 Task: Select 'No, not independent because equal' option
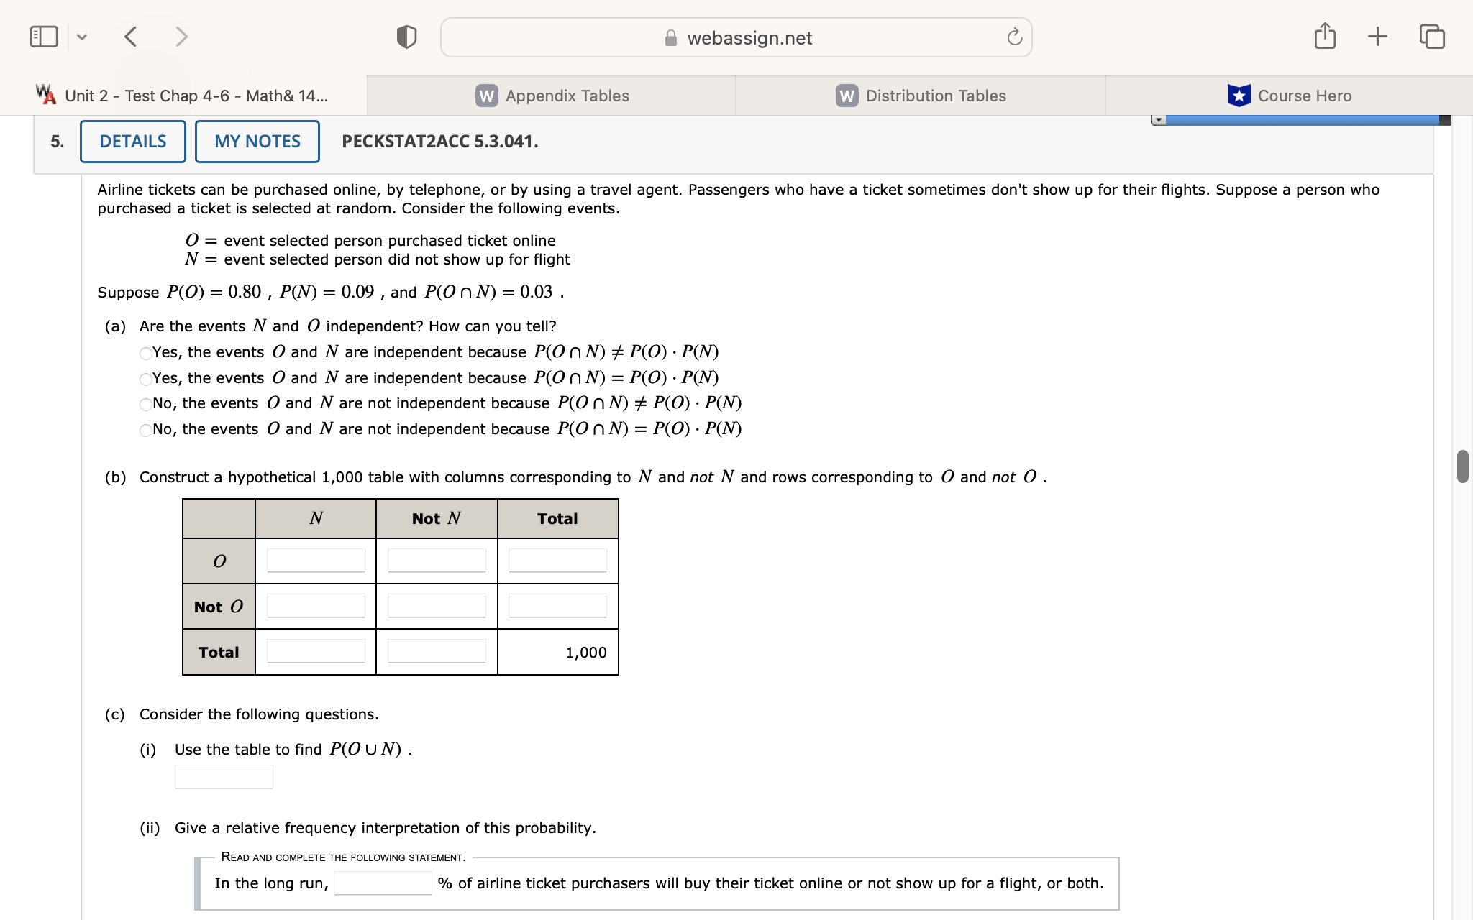pos(146,430)
